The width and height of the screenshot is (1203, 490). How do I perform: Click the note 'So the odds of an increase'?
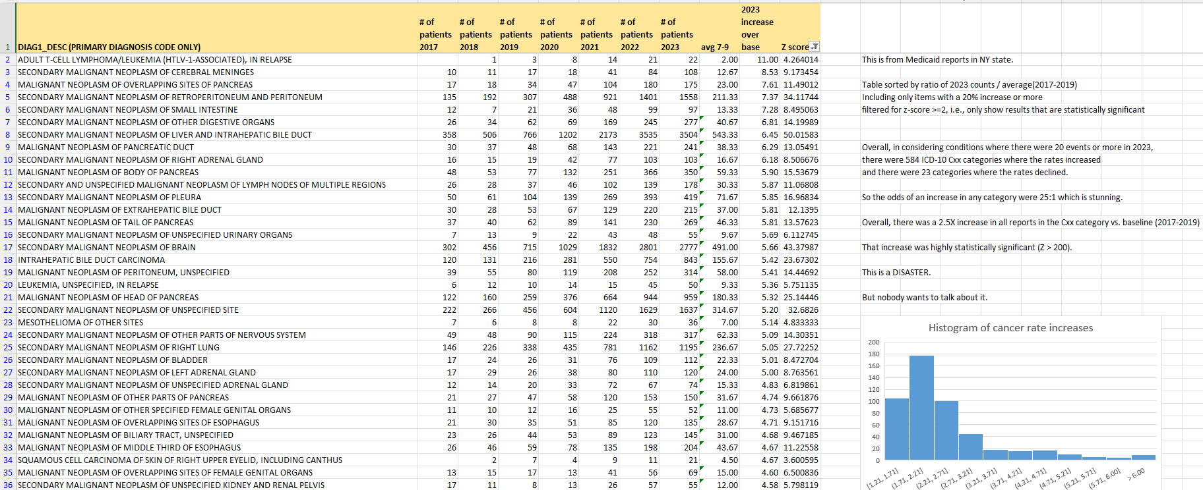[992, 198]
